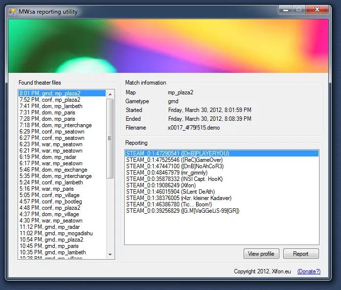Image resolution: width=341 pixels, height=290 pixels.
Task: Select player SiLent DeAth in reporting list
Action: point(170,192)
